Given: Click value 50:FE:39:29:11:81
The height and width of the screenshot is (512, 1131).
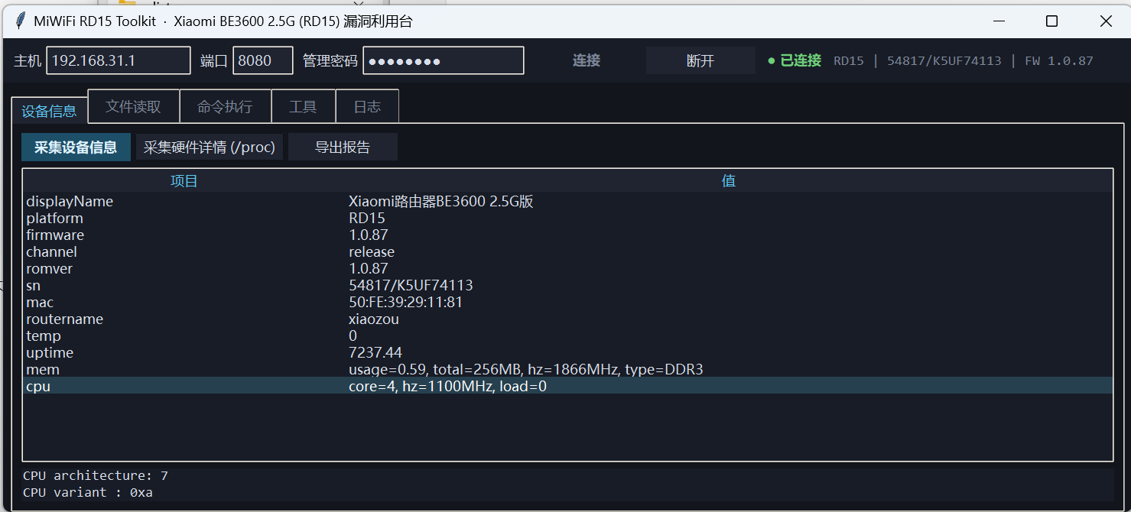Looking at the screenshot, I should 405,303.
